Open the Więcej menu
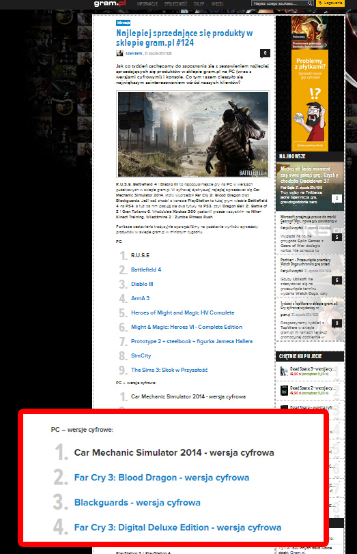Screen dimensions: 357x554 click(x=217, y=3)
